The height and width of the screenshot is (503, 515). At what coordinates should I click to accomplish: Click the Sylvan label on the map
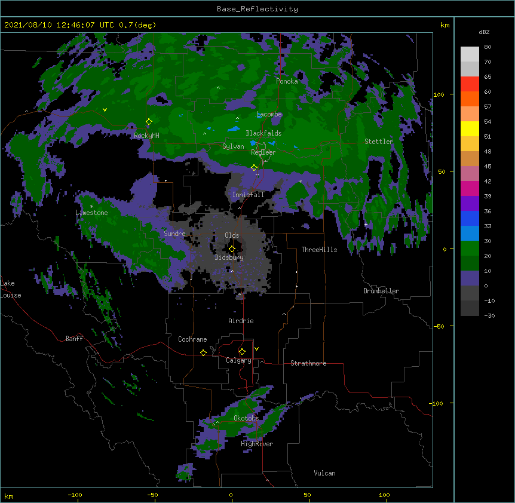[233, 146]
